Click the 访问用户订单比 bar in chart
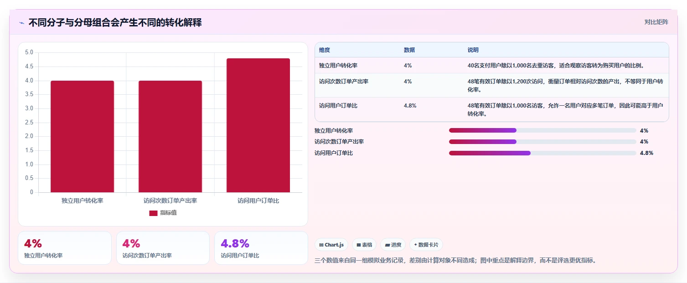687x283 pixels. coord(258,125)
